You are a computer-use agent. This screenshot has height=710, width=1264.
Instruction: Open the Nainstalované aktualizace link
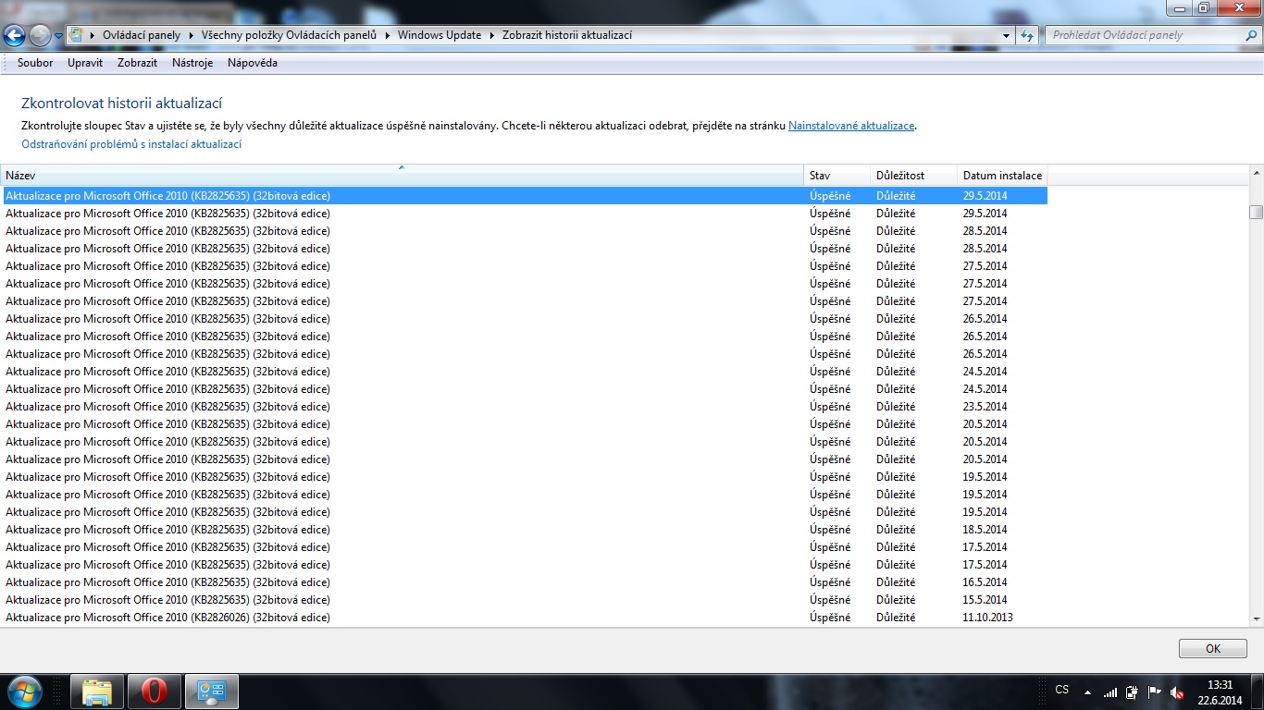(850, 126)
